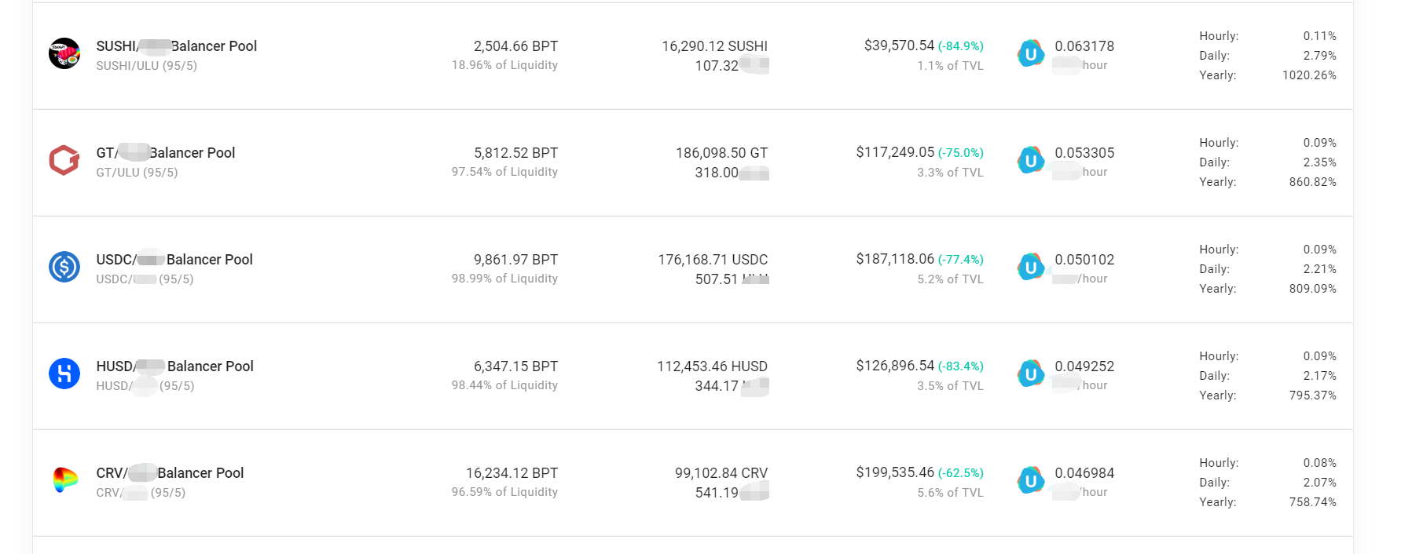Click the $39,570.54 TVL value
Image resolution: width=1401 pixels, height=554 pixels.
(899, 46)
